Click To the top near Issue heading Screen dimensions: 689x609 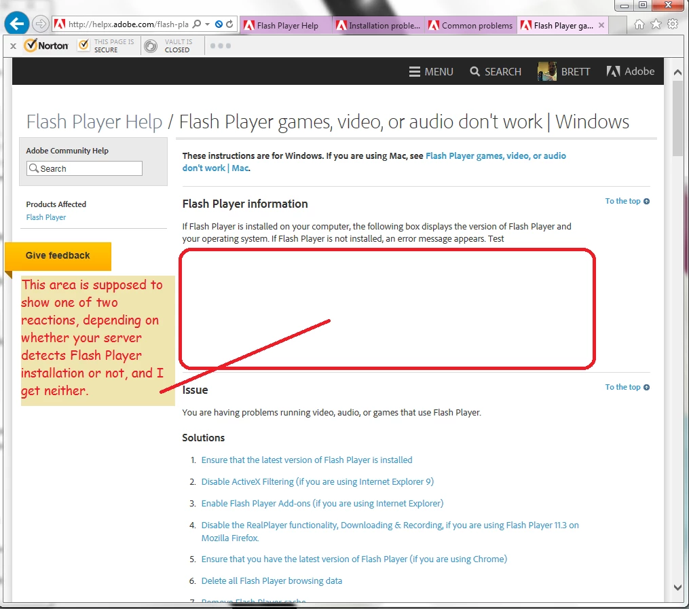(x=627, y=387)
